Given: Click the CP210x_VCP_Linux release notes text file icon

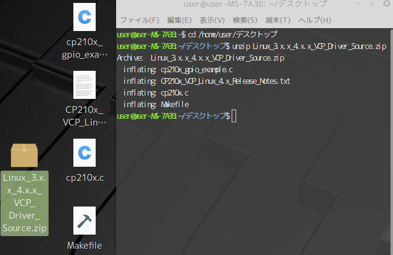Looking at the screenshot, I should pyautogui.click(x=85, y=85).
